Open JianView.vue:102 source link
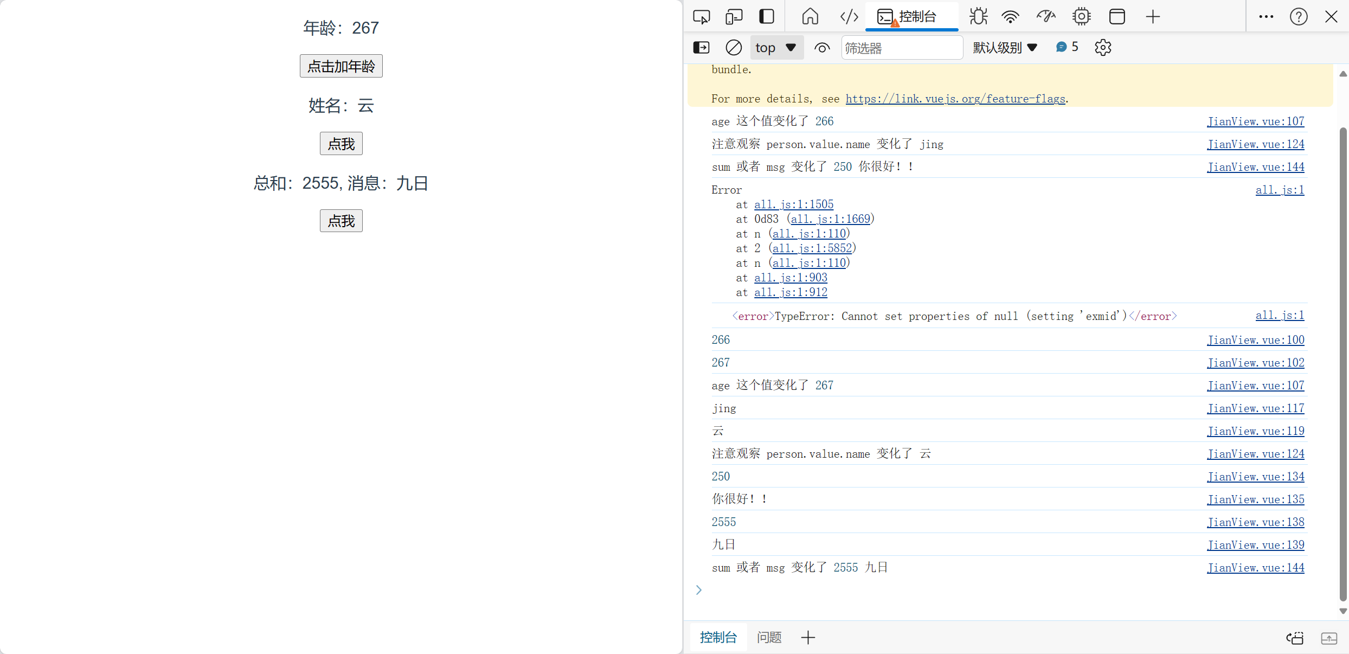This screenshot has height=654, width=1349. pyautogui.click(x=1255, y=363)
